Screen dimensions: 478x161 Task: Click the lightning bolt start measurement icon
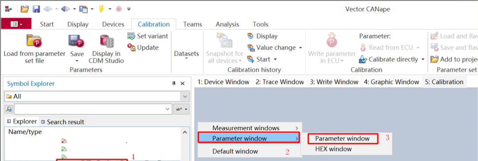tap(101, 9)
